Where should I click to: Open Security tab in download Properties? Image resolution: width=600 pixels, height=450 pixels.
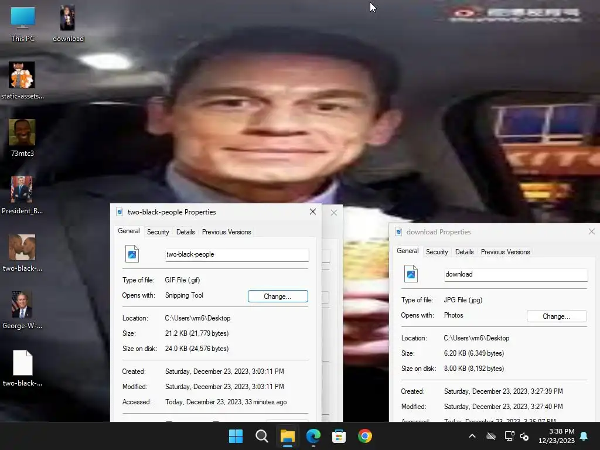click(x=437, y=252)
